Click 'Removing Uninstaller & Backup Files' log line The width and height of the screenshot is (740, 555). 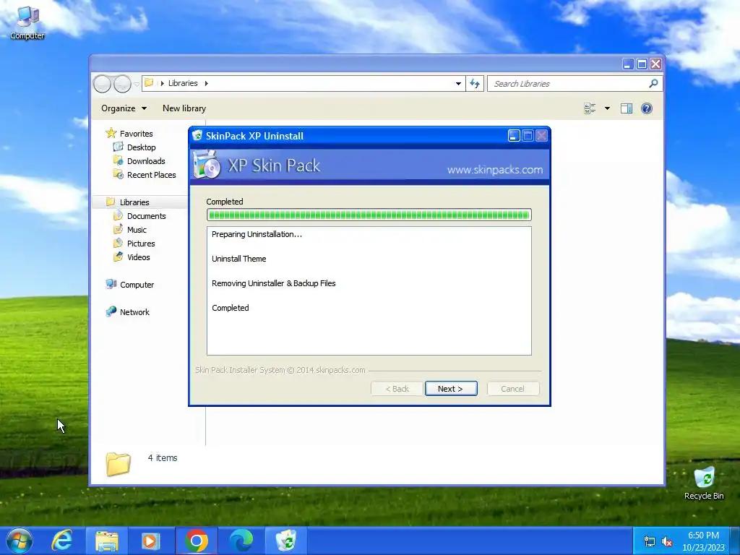click(274, 283)
